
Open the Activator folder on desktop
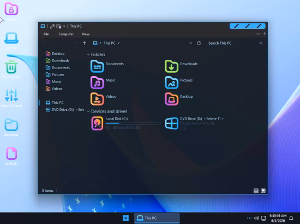11,125
